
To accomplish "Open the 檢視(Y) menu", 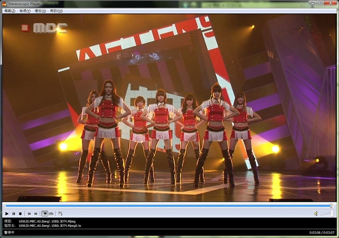I will click(25, 11).
